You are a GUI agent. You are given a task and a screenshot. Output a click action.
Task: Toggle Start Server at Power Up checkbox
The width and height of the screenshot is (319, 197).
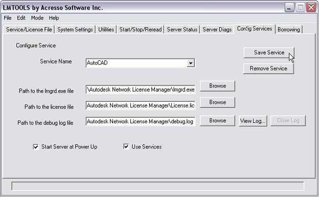36,147
